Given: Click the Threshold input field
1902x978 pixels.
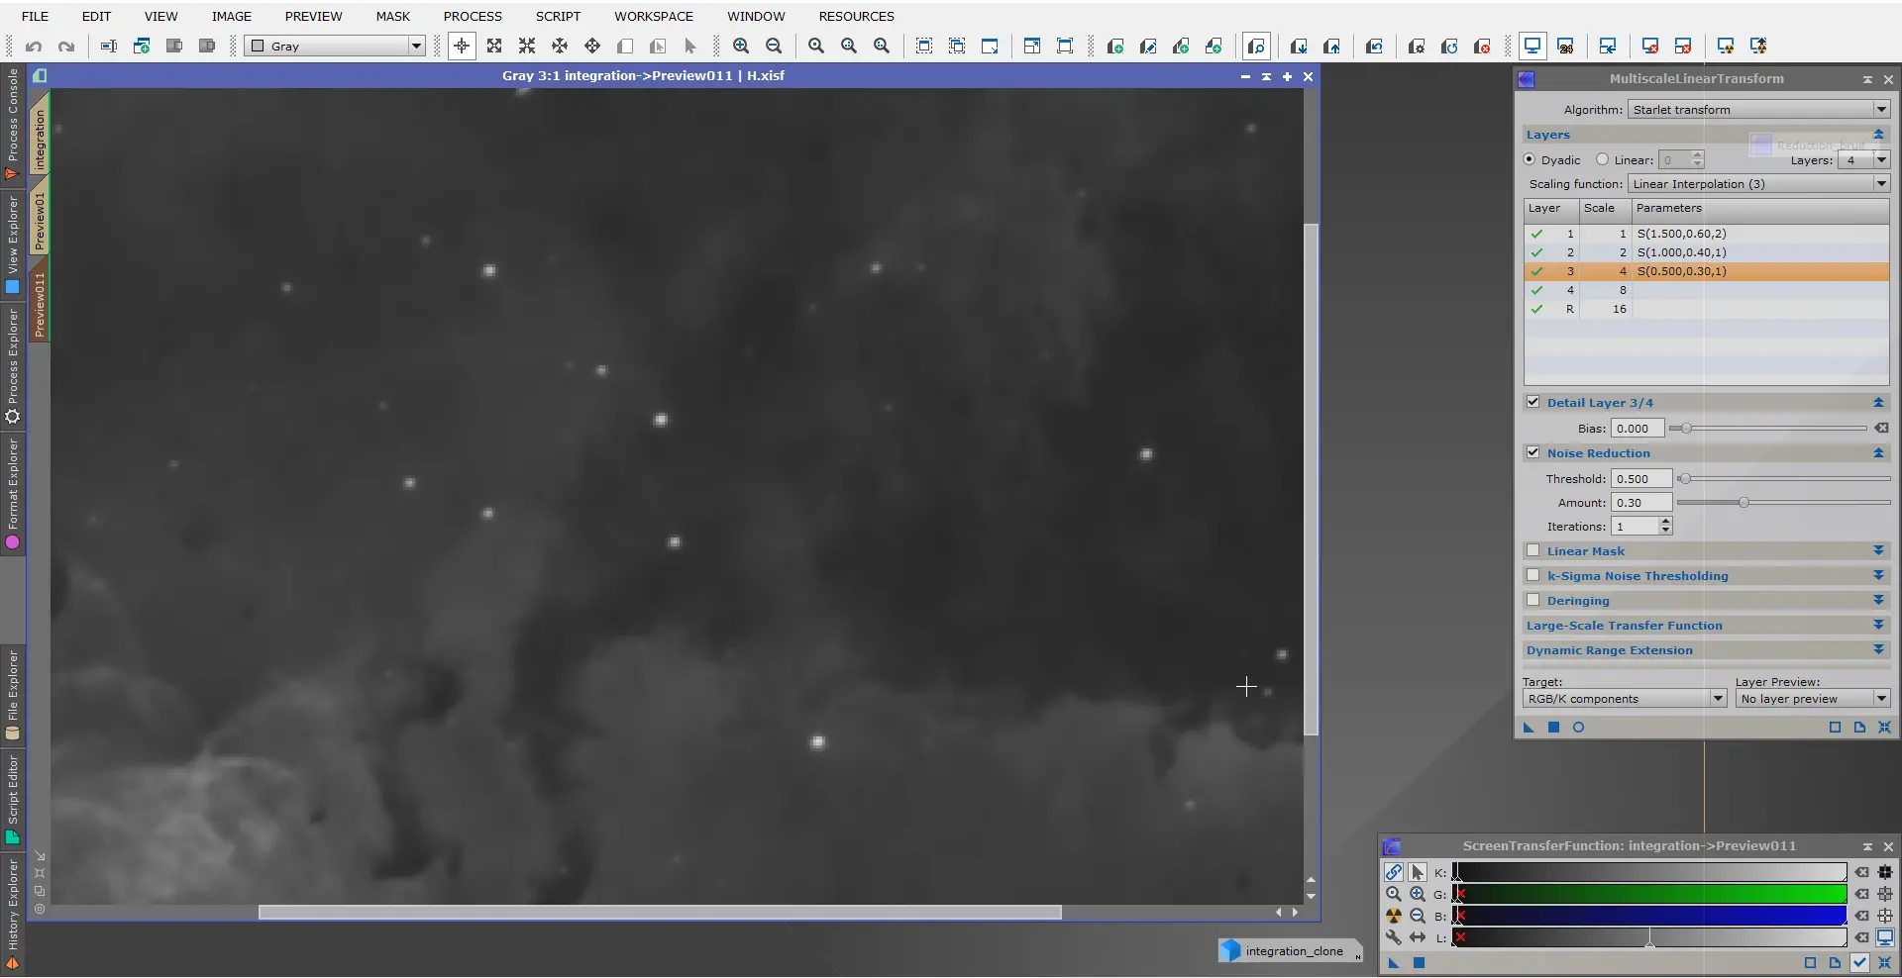Looking at the screenshot, I should pos(1641,478).
